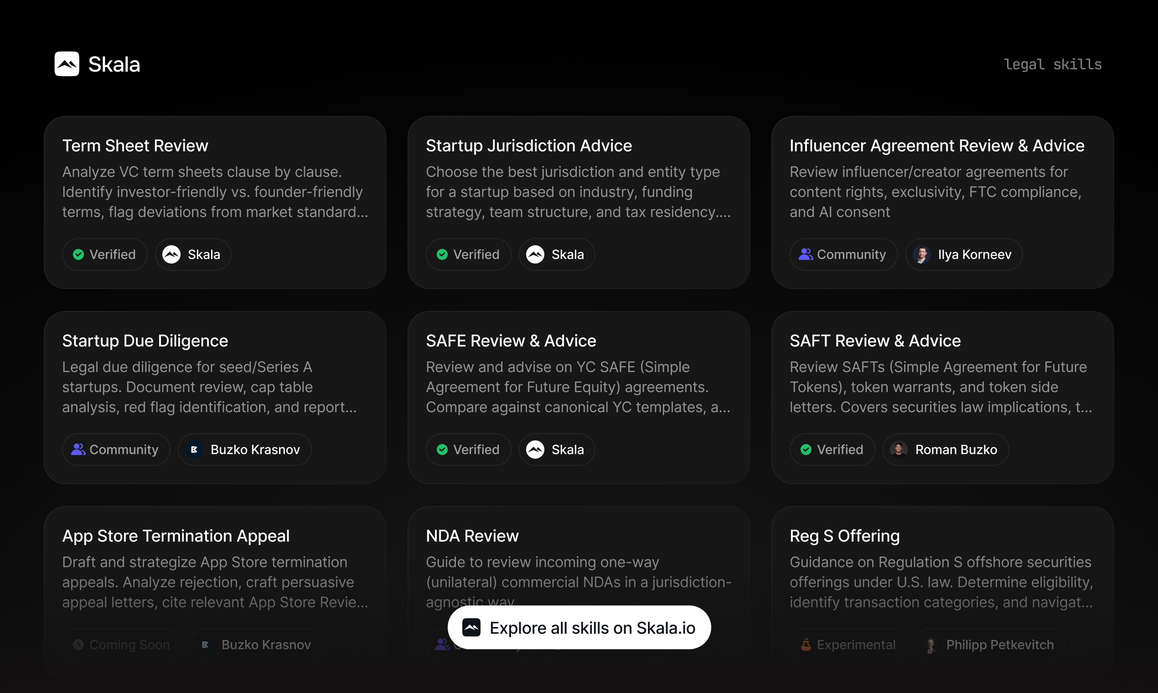Click the Skala mountain logo in the header
The image size is (1158, 693).
(x=67, y=64)
